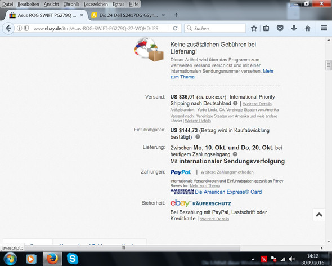332x266 pixels.
Task: Bookmark this page with the star icon
Action: [254, 28]
